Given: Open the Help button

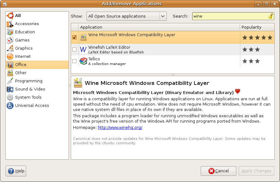Looking at the screenshot, I should pos(16,171).
